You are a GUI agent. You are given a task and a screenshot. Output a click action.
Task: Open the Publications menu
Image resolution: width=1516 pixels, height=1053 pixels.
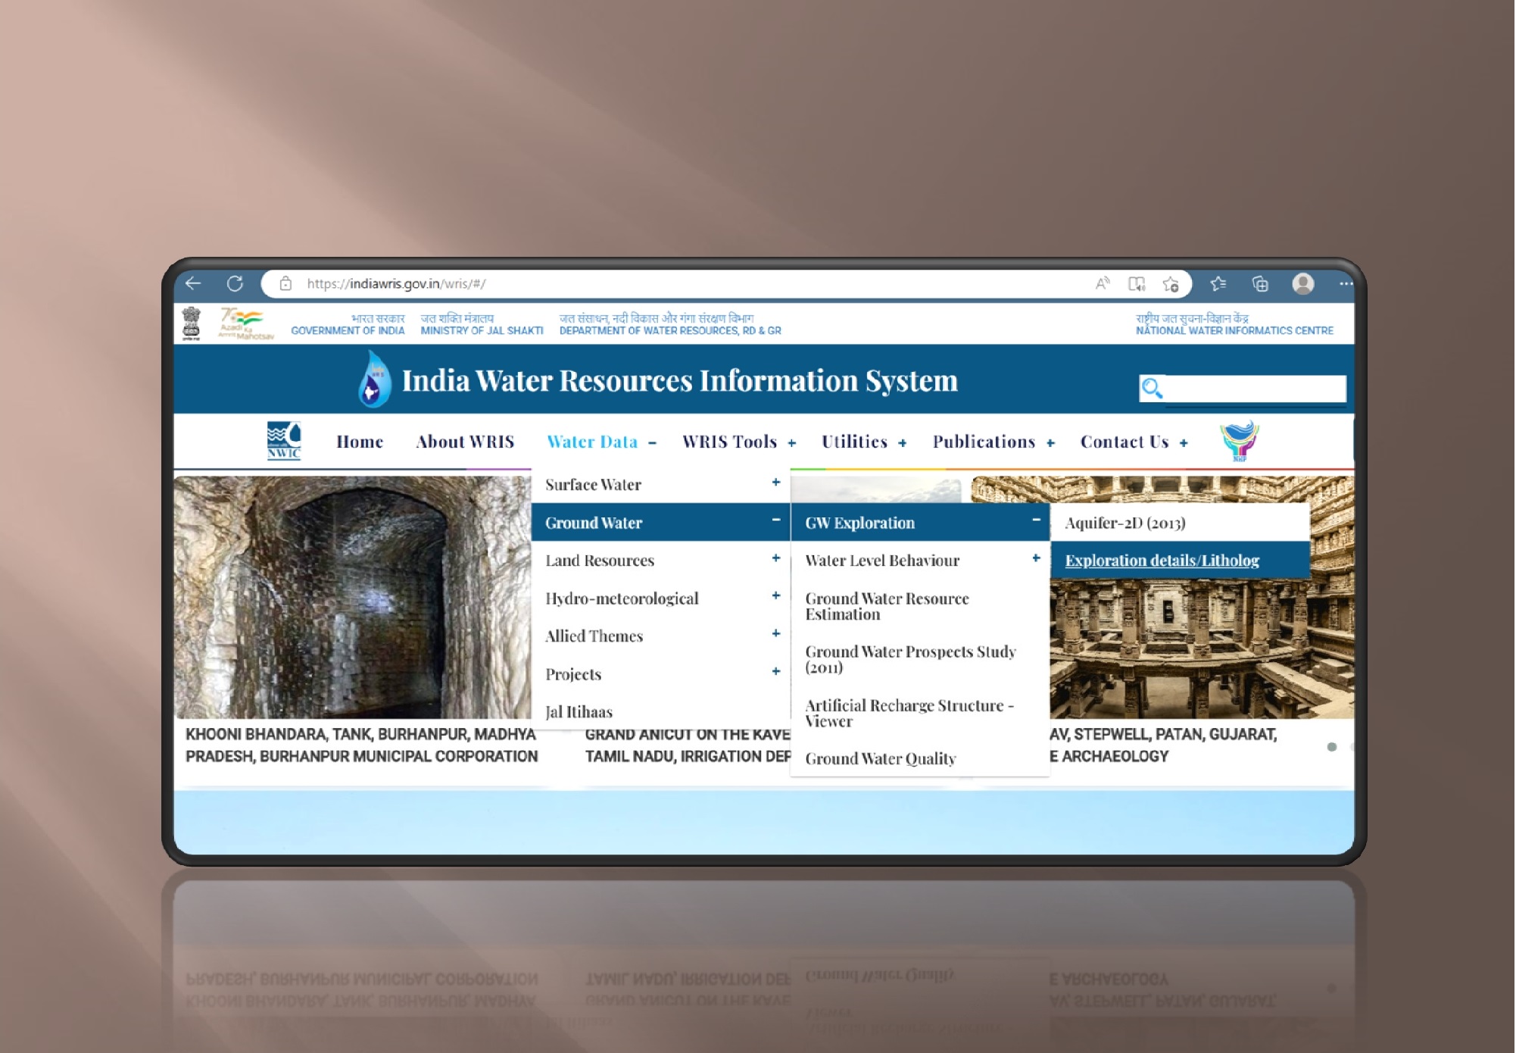pyautogui.click(x=984, y=442)
